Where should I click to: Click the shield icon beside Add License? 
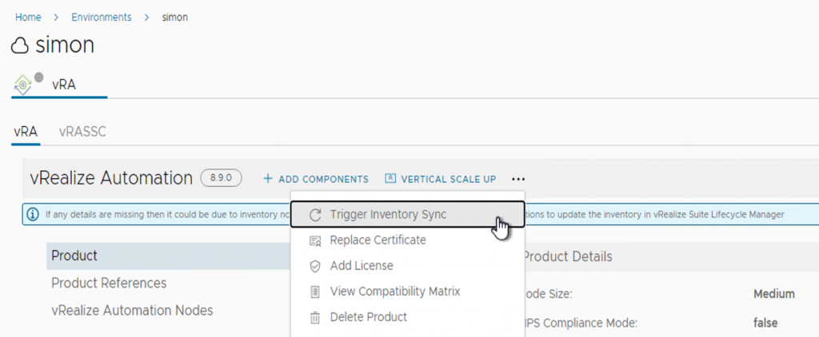(x=315, y=266)
